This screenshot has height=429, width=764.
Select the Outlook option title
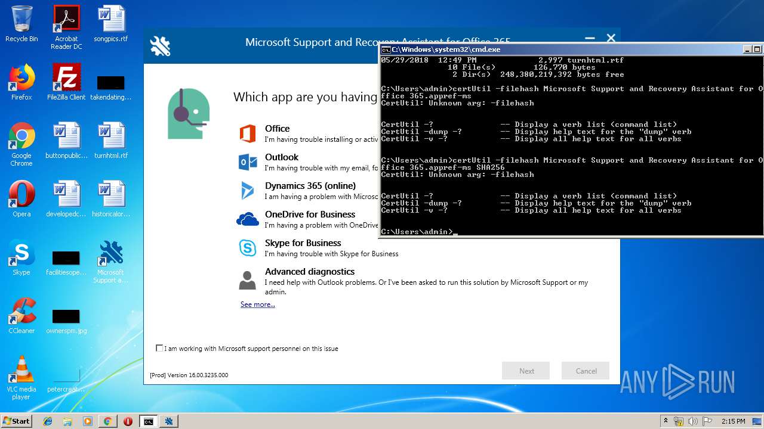[282, 157]
